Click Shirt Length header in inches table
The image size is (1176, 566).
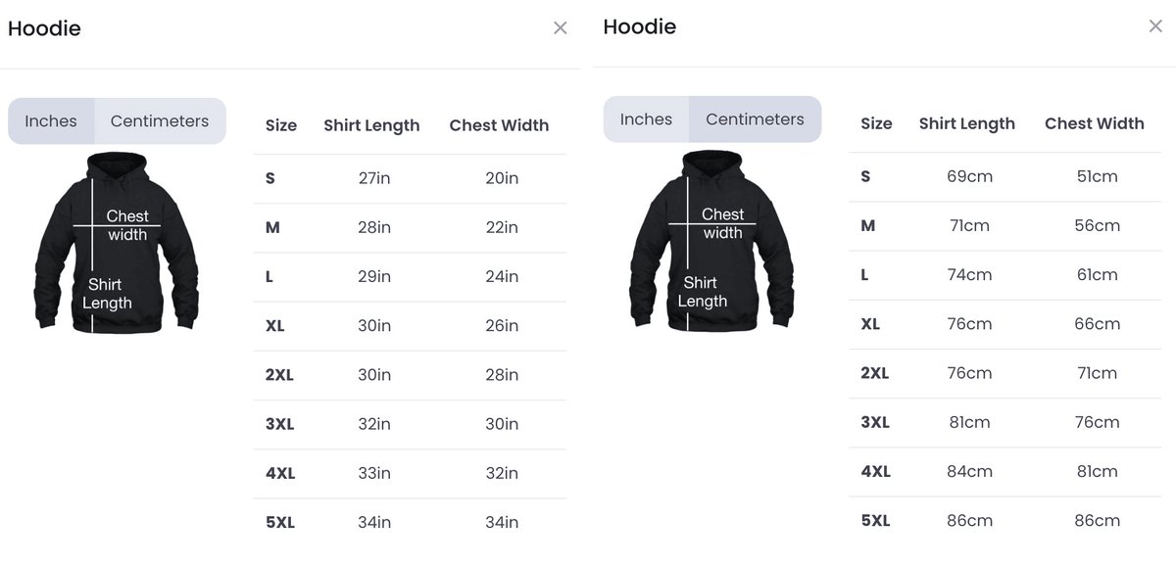tap(371, 125)
